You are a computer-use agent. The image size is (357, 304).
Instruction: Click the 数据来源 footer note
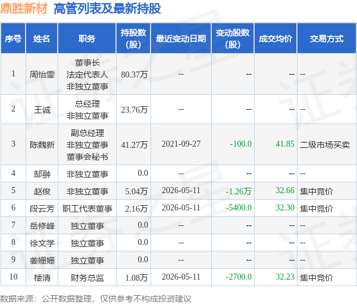point(96,299)
